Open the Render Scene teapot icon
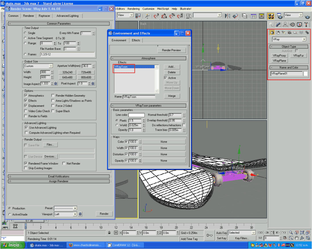 [280, 16]
